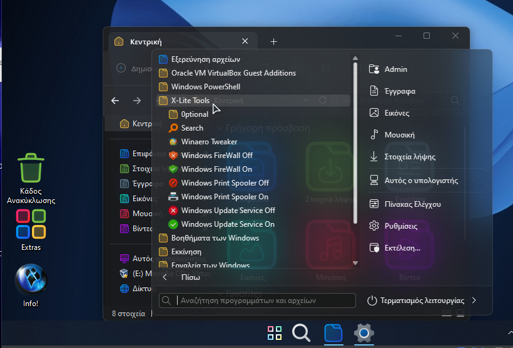Click the Settings gear on taskbar
513x348 pixels.
(364, 333)
